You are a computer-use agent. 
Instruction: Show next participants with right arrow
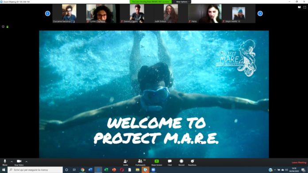(x=260, y=13)
